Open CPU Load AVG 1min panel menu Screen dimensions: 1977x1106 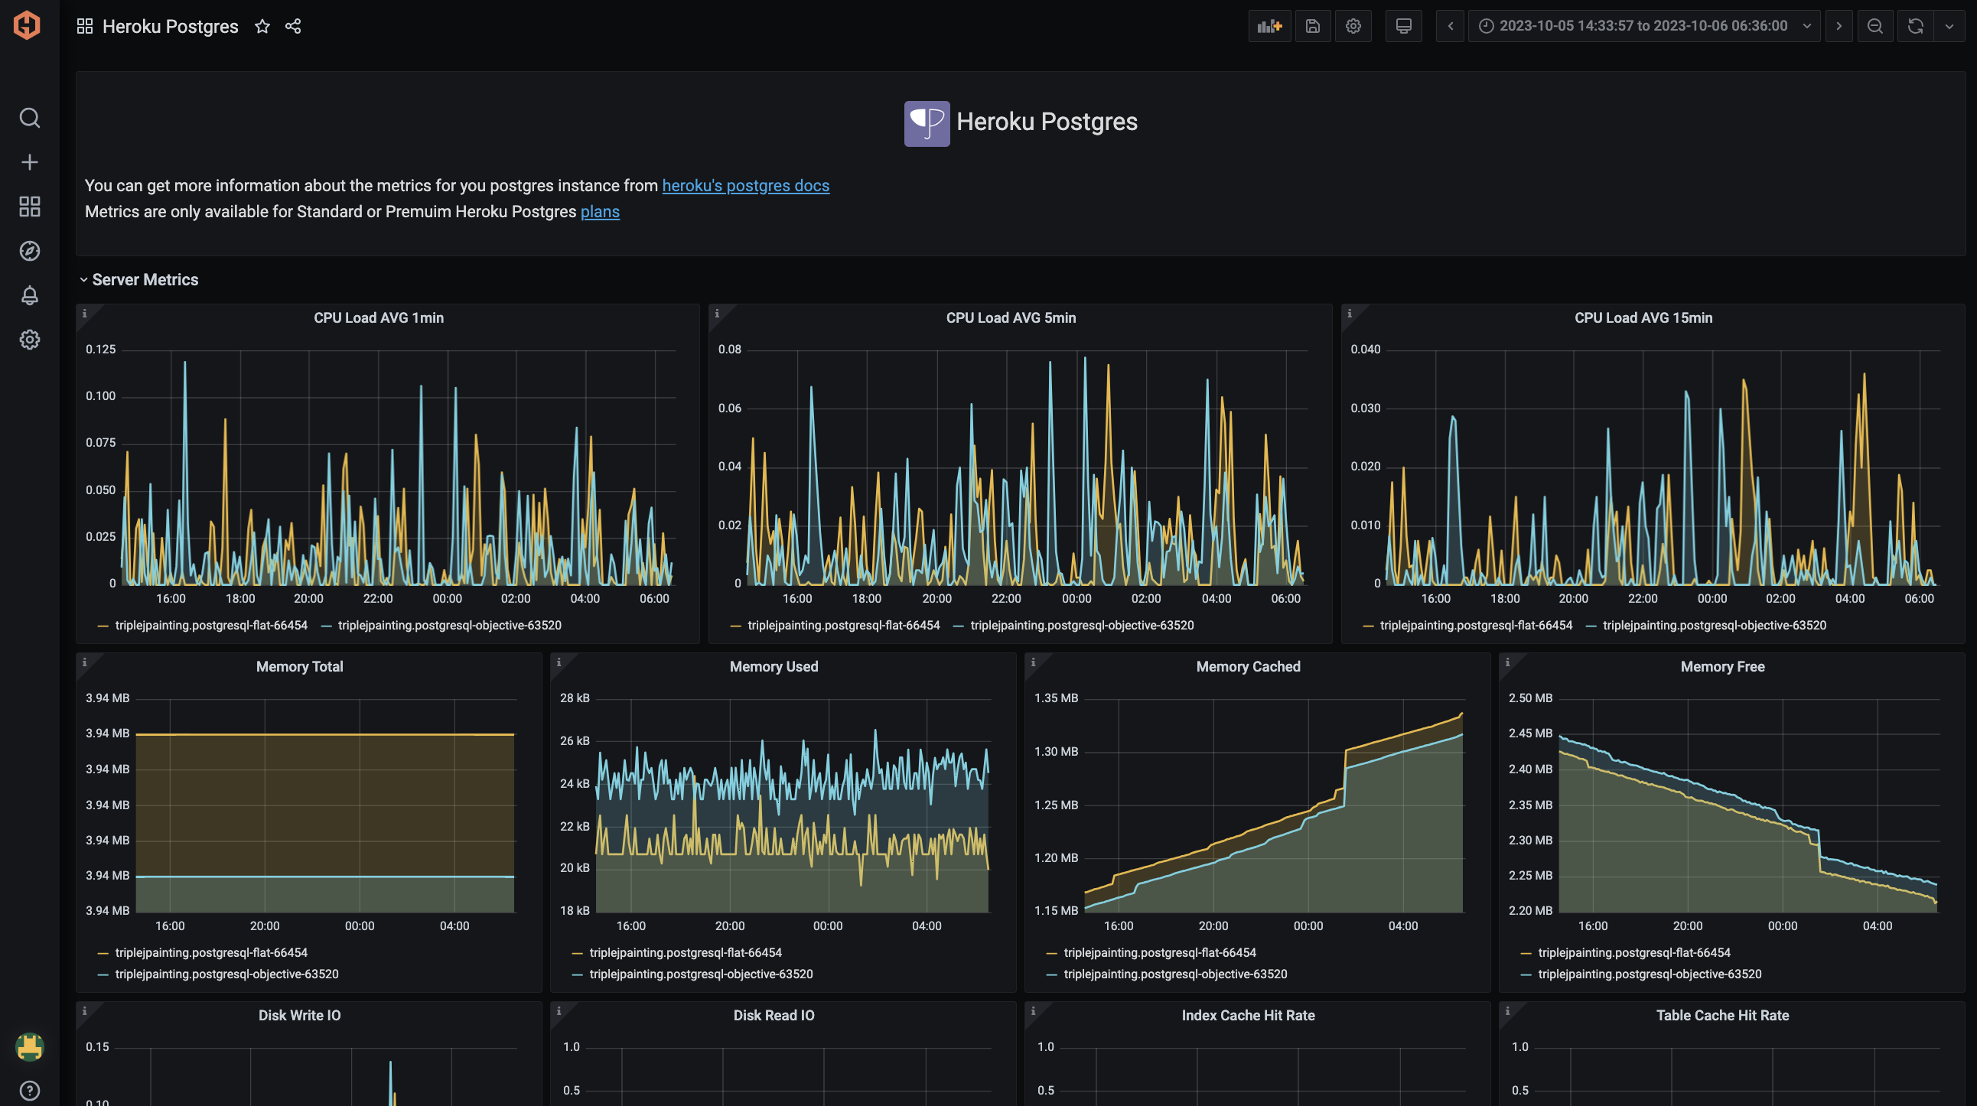[379, 317]
